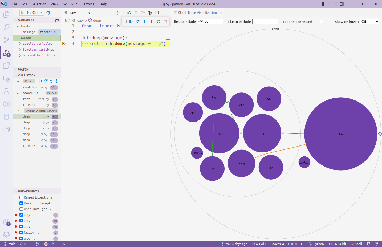Open the Terminal menu

(88, 4)
